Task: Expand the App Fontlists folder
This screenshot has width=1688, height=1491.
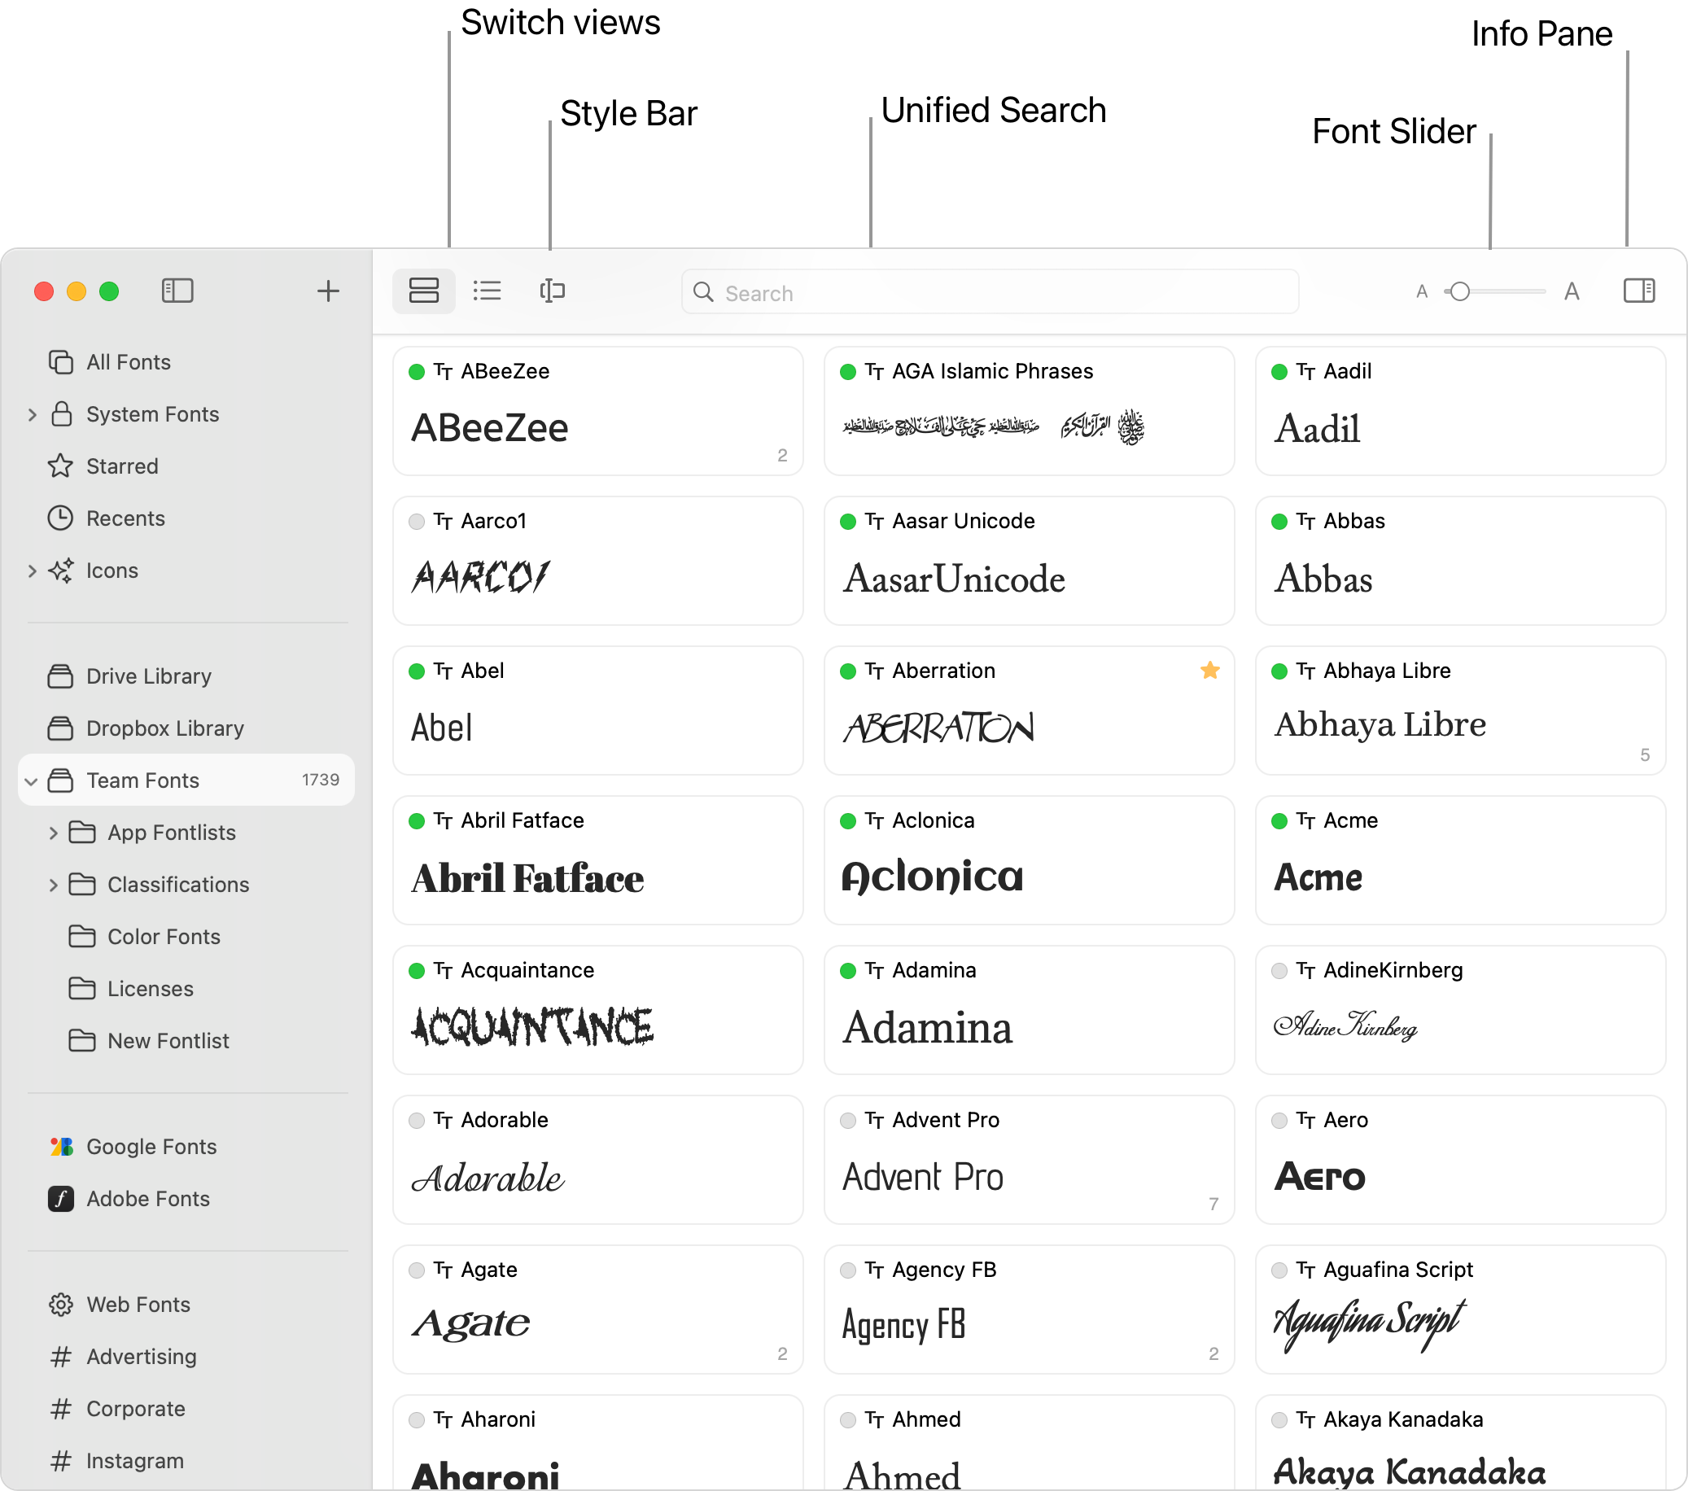Action: pyautogui.click(x=52, y=832)
